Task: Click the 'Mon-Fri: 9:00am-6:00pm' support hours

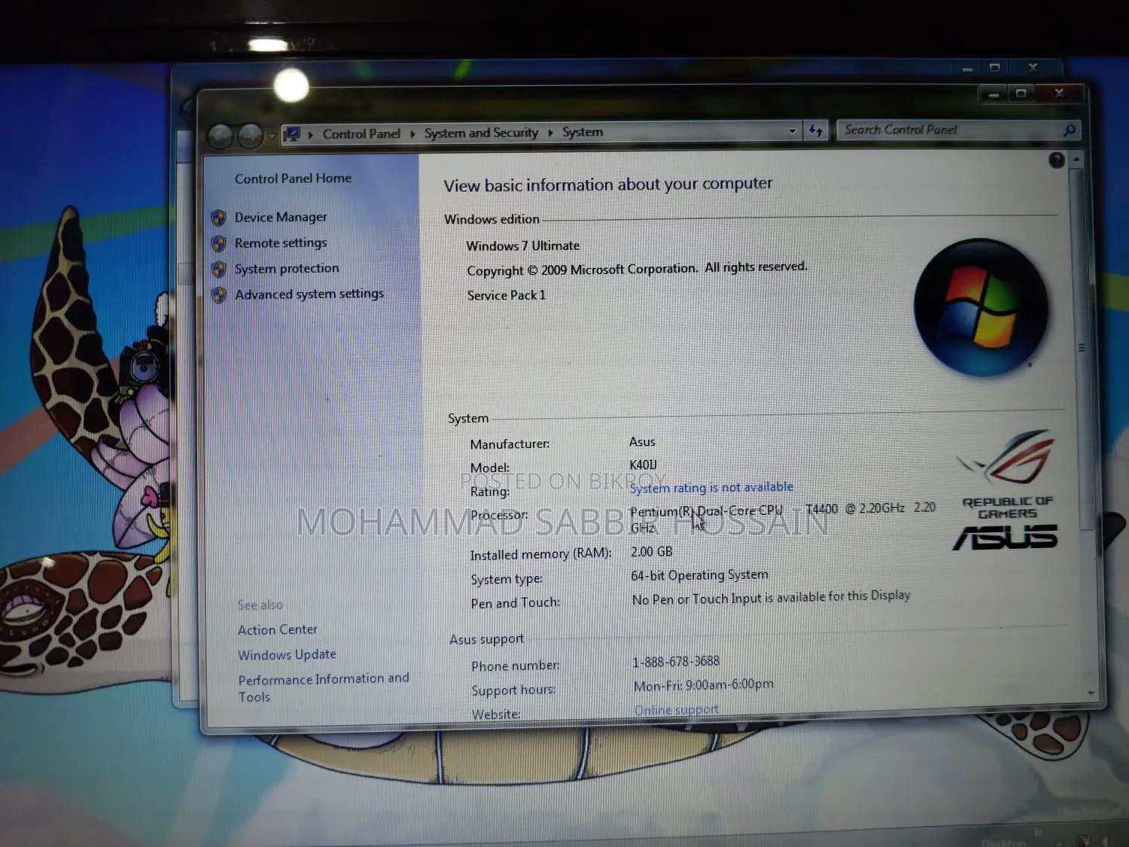Action: click(x=703, y=685)
